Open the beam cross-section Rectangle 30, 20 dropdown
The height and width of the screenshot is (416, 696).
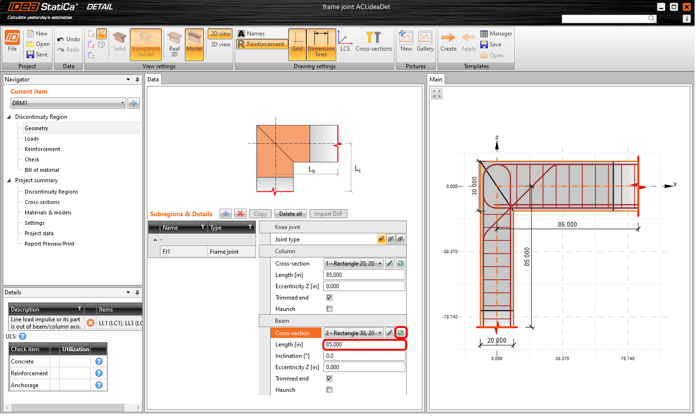[354, 333]
